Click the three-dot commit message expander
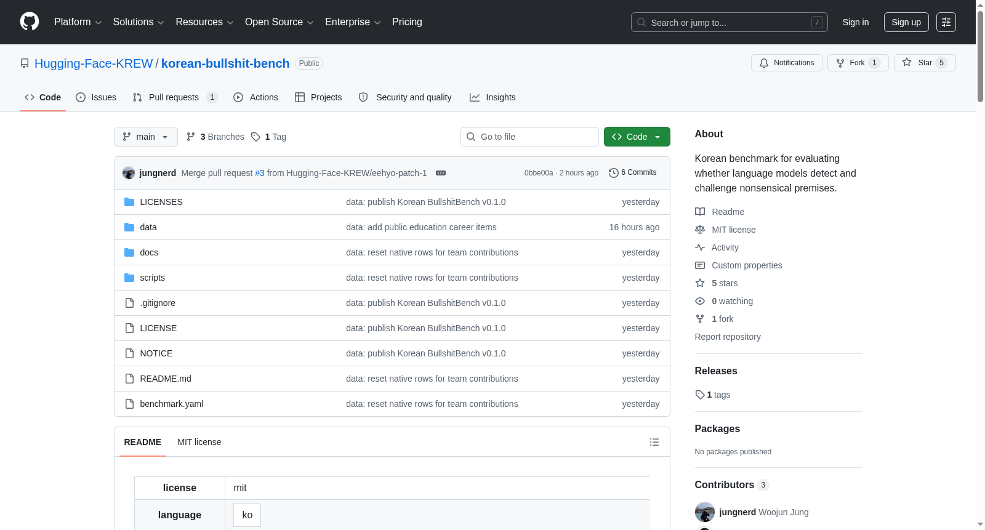This screenshot has width=985, height=530. 441,173
